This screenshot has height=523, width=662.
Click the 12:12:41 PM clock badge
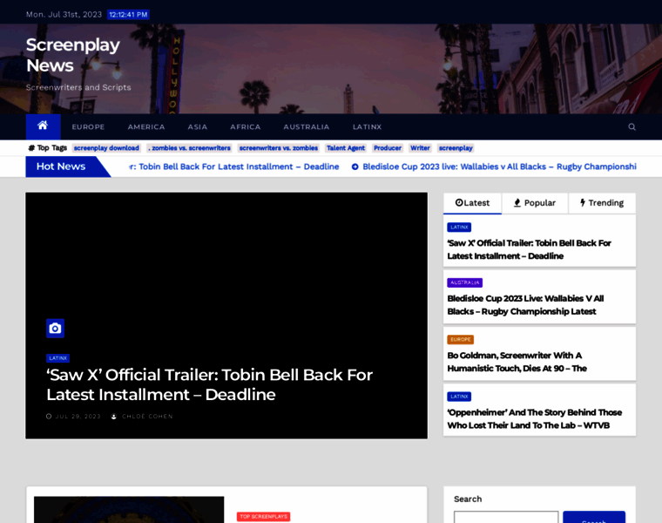128,15
